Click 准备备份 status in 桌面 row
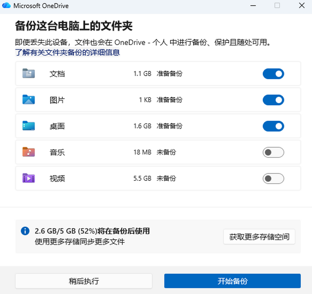Image resolution: width=312 pixels, height=294 pixels. 170,126
